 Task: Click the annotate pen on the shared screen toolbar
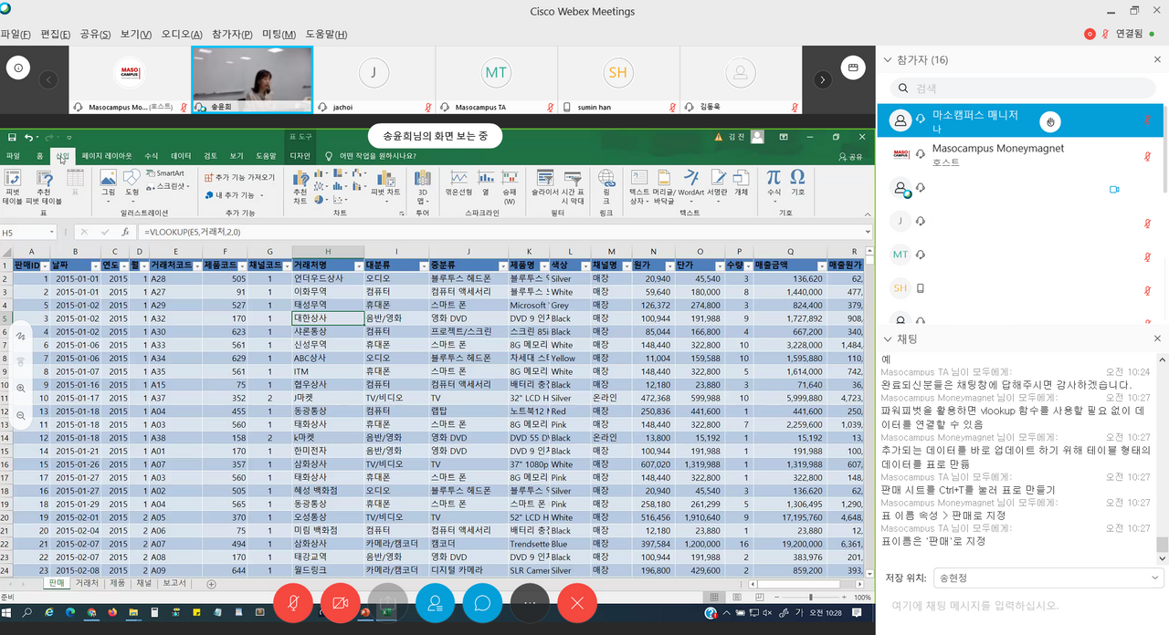20,337
